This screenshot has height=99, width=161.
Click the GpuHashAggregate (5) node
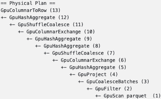tap(98, 67)
